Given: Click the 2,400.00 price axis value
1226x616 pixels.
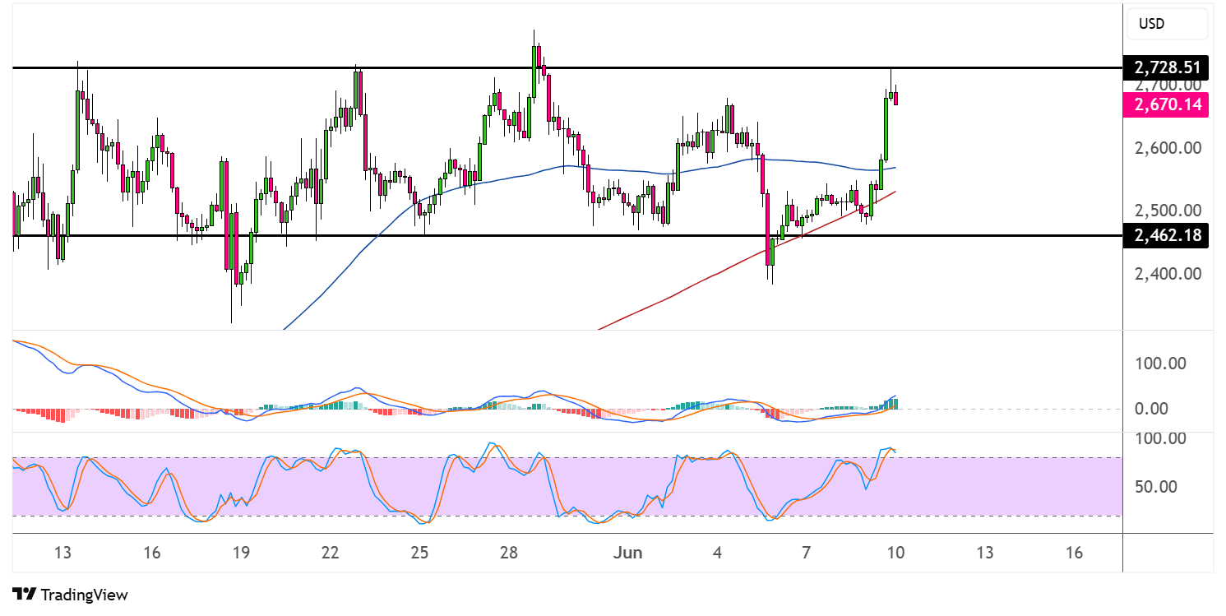Looking at the screenshot, I should (1168, 273).
